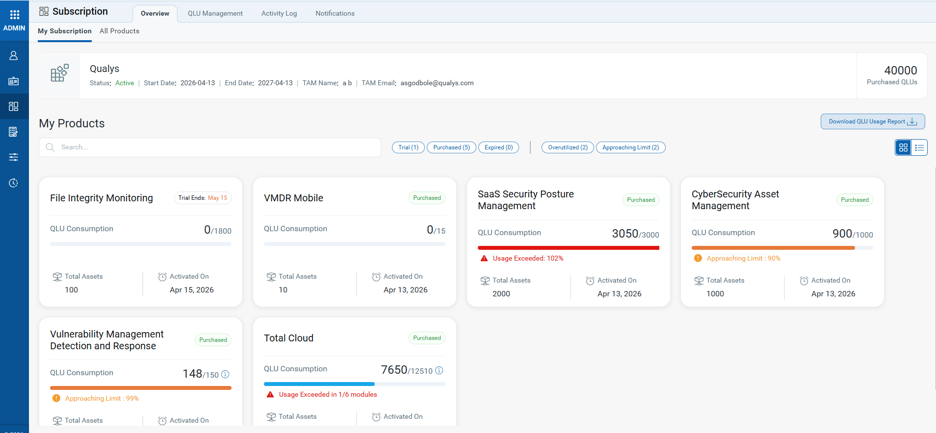Viewport: 936px width, 433px height.
Task: Click Activated On clock on CyberSecurity Asset card
Action: (x=804, y=281)
